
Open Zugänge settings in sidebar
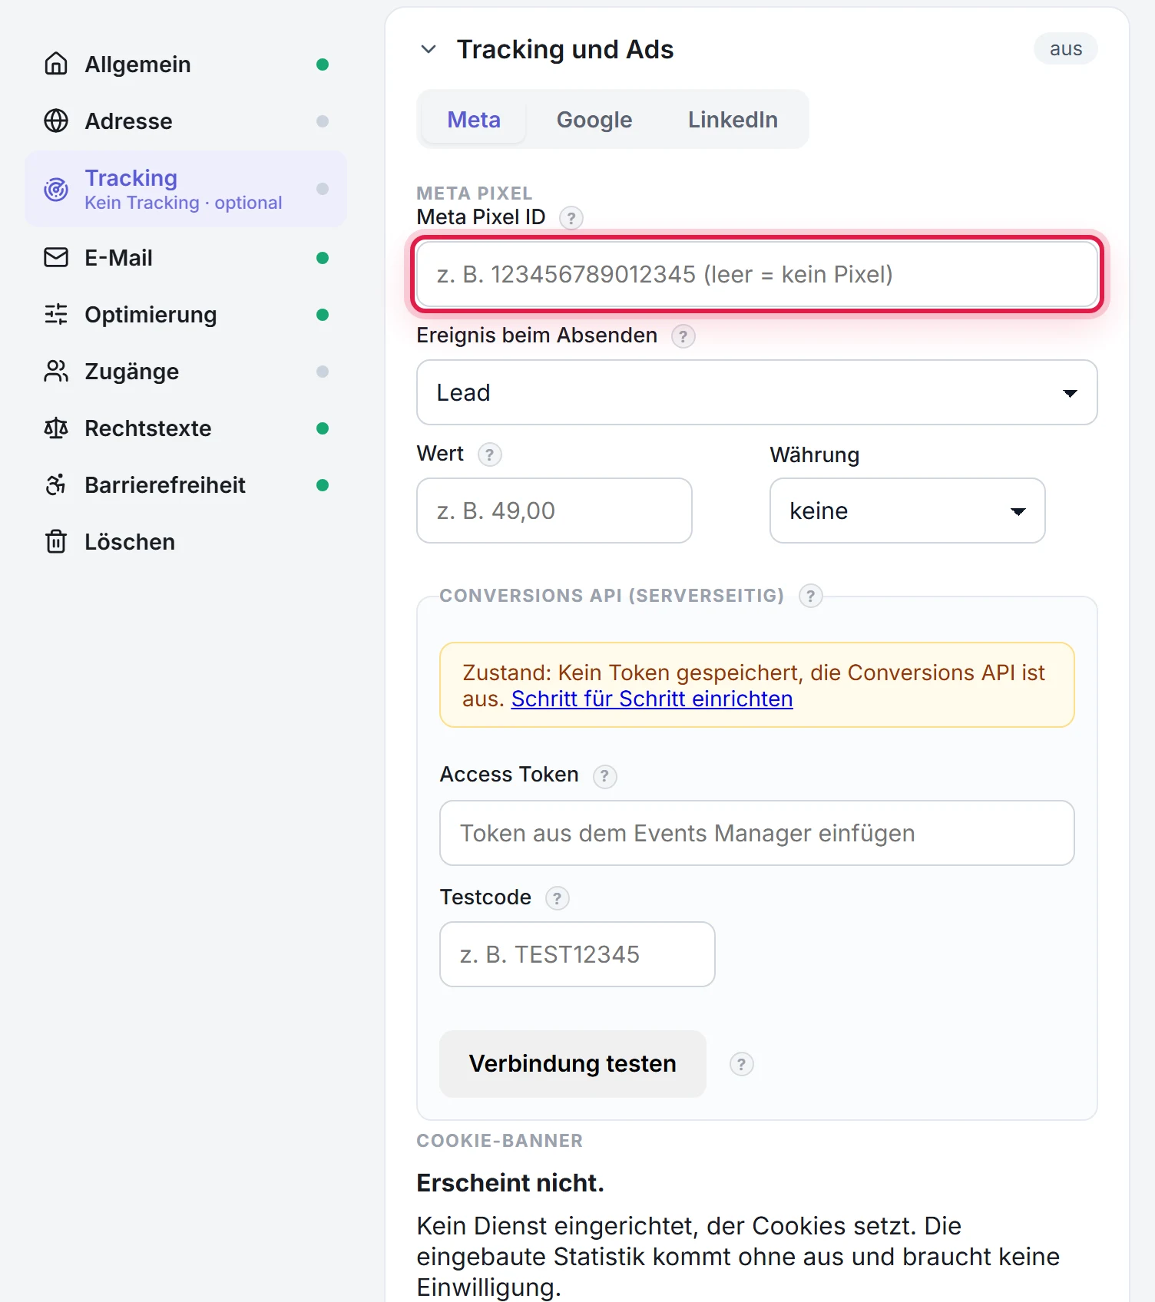coord(186,372)
